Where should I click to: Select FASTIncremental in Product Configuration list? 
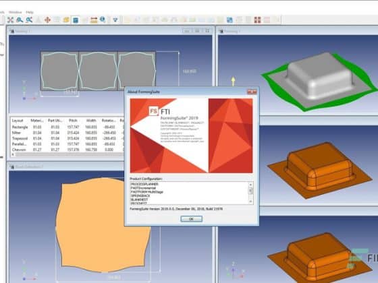point(143,188)
